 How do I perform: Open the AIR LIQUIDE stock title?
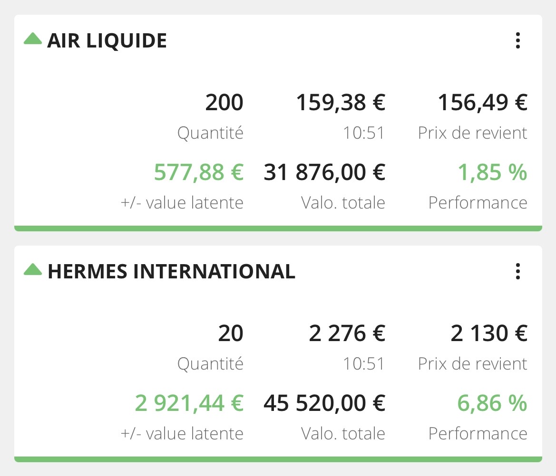point(107,41)
